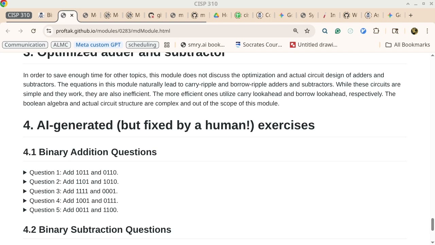Click the blue magnifier search extension icon
This screenshot has width=435, height=245.
[x=325, y=31]
